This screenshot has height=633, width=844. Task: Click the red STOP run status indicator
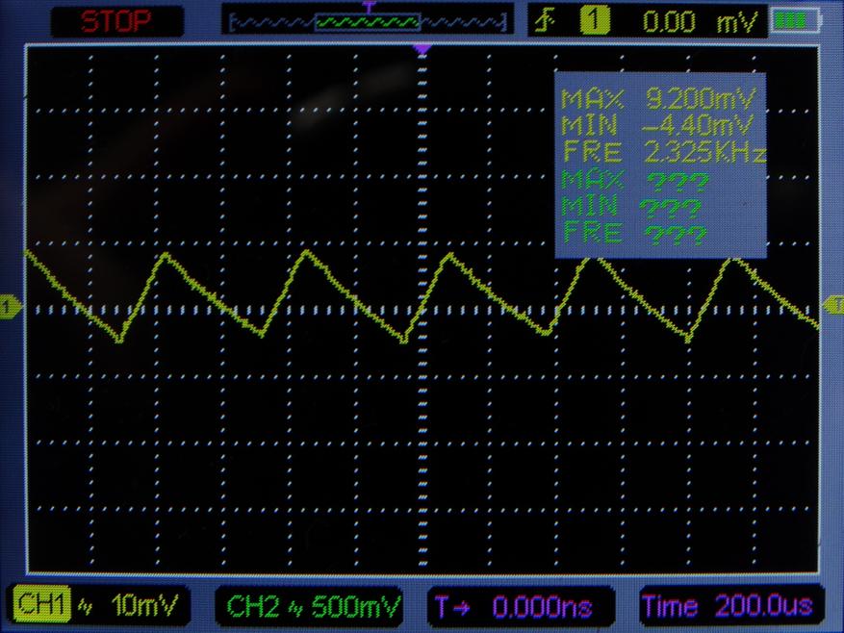115,21
